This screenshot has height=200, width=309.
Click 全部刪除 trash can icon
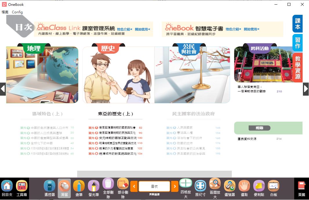(108, 184)
